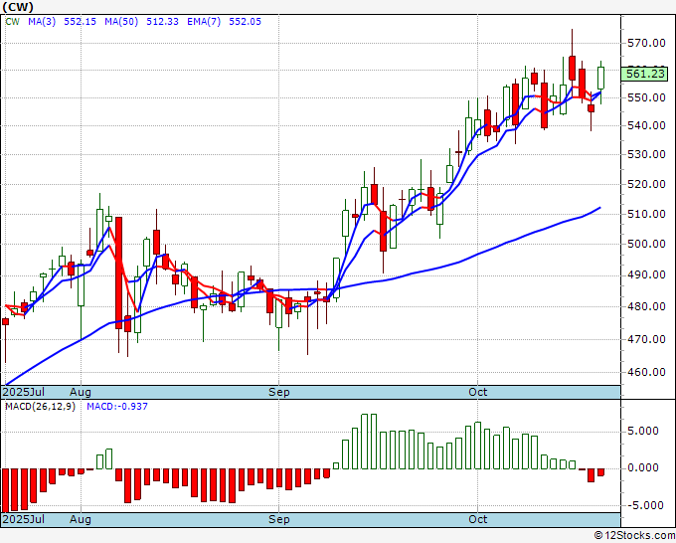676x543 pixels.
Task: Select the MA(3) legend label
Action: (x=42, y=22)
